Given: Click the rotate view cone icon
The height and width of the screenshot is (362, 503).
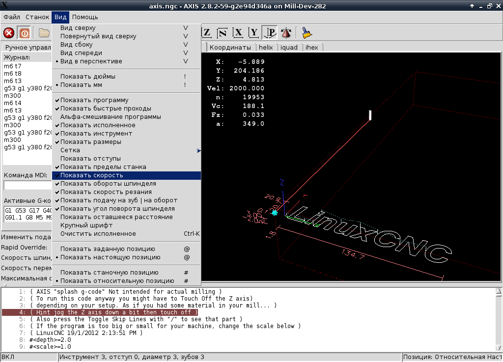Looking at the screenshot, I should click(286, 33).
